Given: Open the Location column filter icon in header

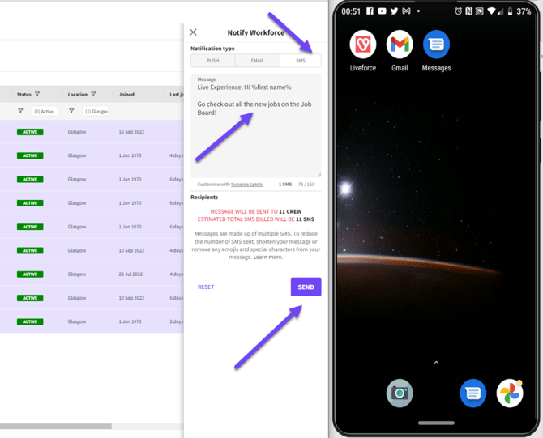Looking at the screenshot, I should click(x=93, y=94).
